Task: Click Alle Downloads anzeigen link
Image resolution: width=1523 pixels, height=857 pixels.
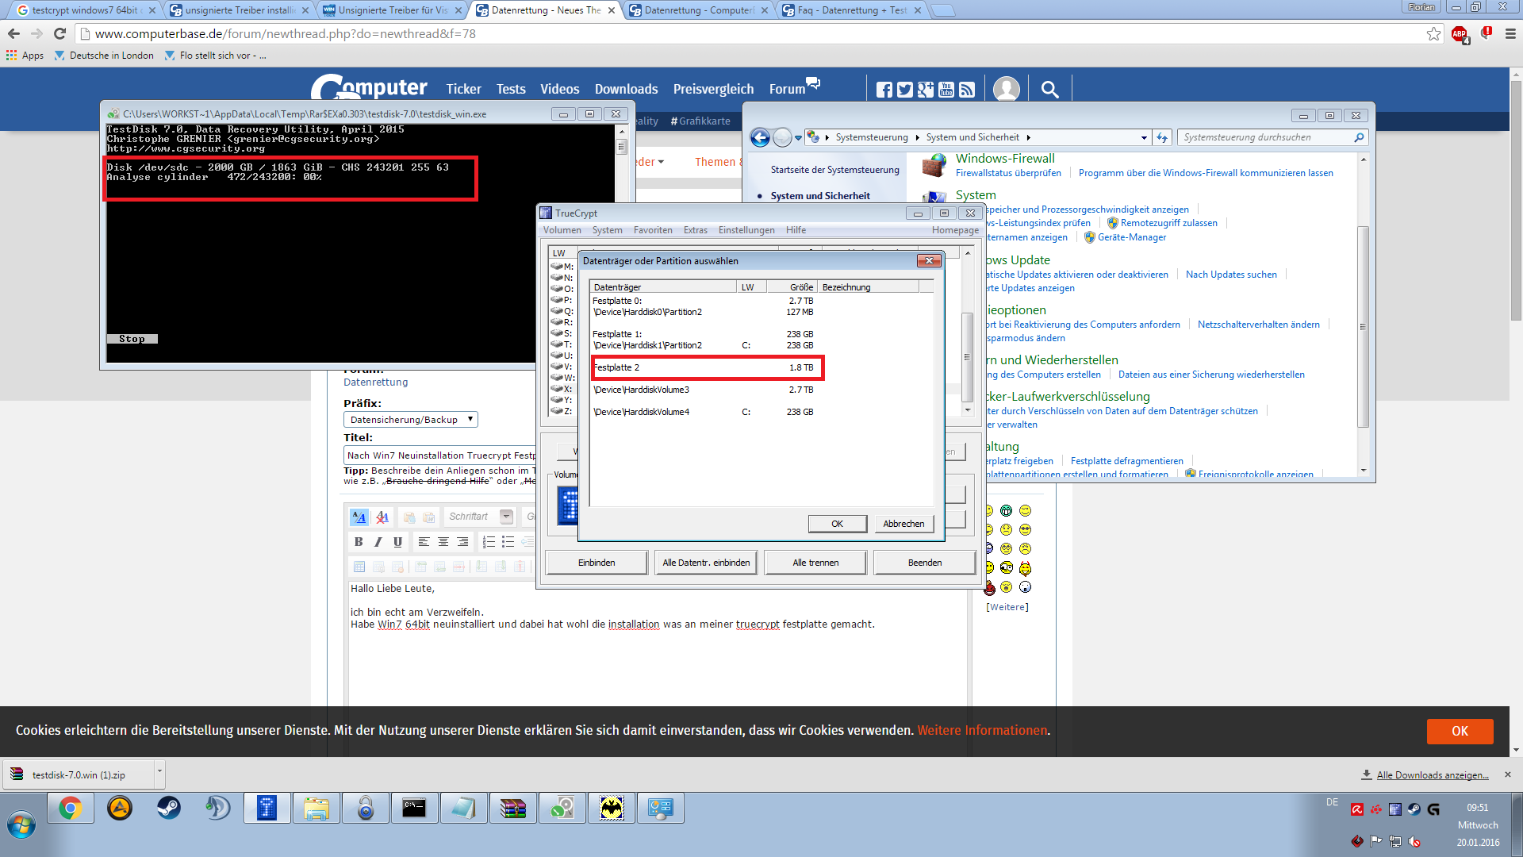Action: pos(1433,775)
